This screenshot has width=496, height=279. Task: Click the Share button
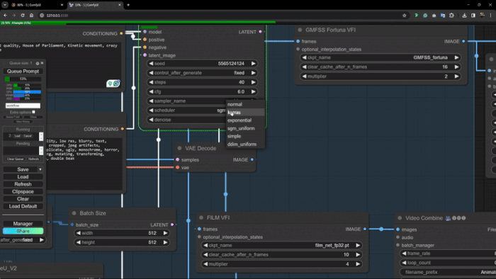point(23,232)
